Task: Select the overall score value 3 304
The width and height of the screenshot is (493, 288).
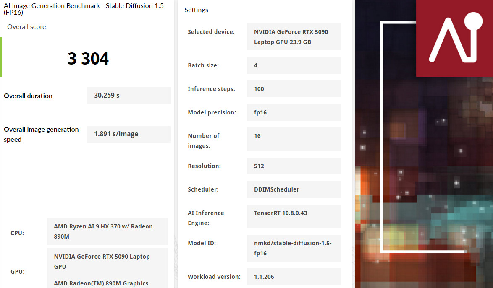Action: pyautogui.click(x=88, y=59)
